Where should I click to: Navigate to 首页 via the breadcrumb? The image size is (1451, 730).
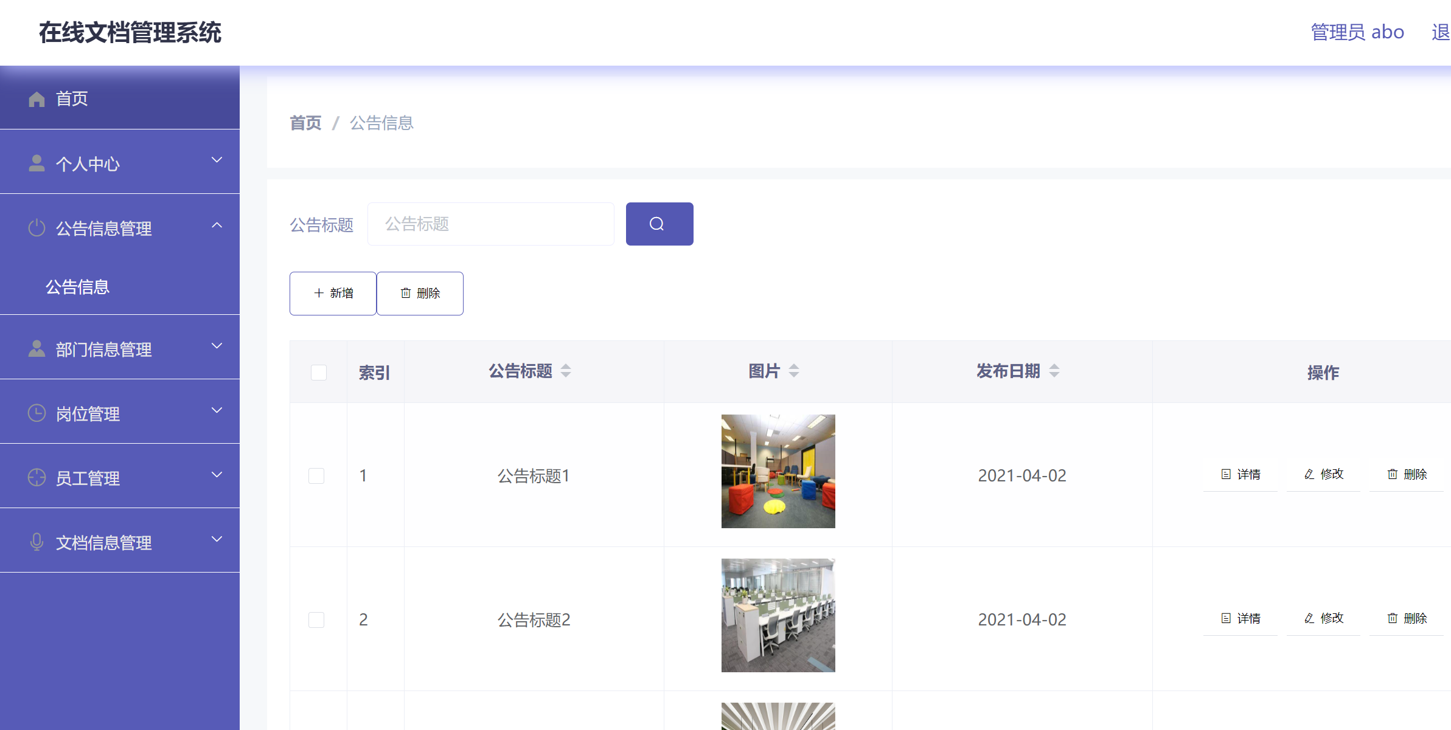(x=305, y=123)
